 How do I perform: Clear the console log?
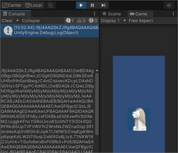(7, 21)
